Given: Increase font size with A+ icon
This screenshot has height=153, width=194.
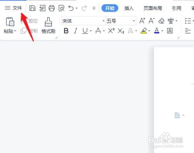Looking at the screenshot, I should 142,21.
